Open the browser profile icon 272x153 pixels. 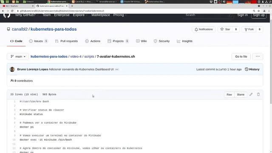[264, 11]
